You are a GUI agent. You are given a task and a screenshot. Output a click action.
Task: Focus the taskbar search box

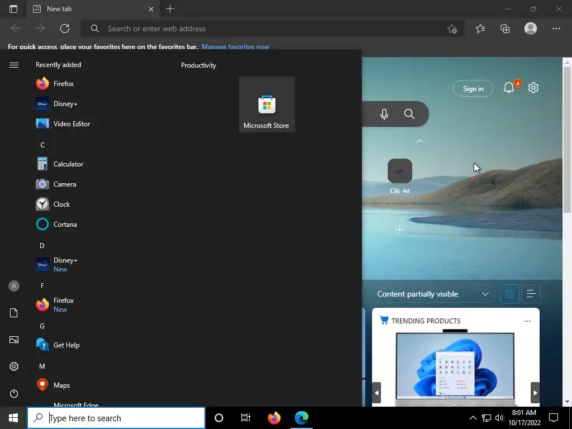(116, 418)
